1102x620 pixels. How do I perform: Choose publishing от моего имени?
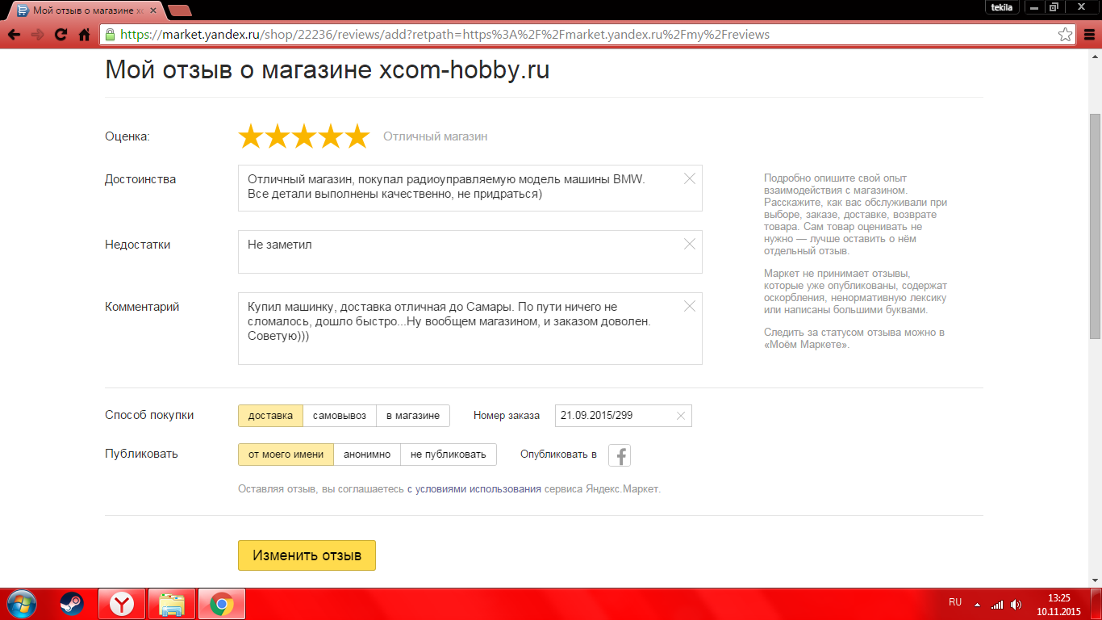tap(286, 455)
